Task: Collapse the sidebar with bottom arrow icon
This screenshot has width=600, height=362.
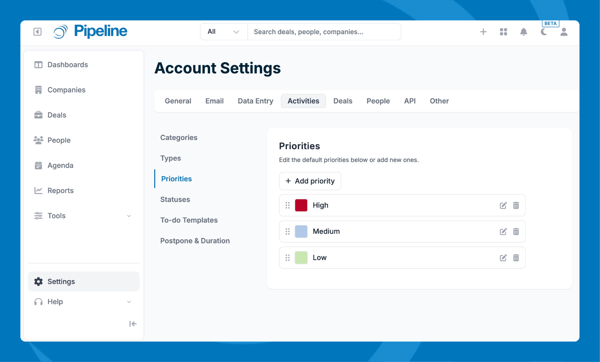Action: (x=133, y=324)
